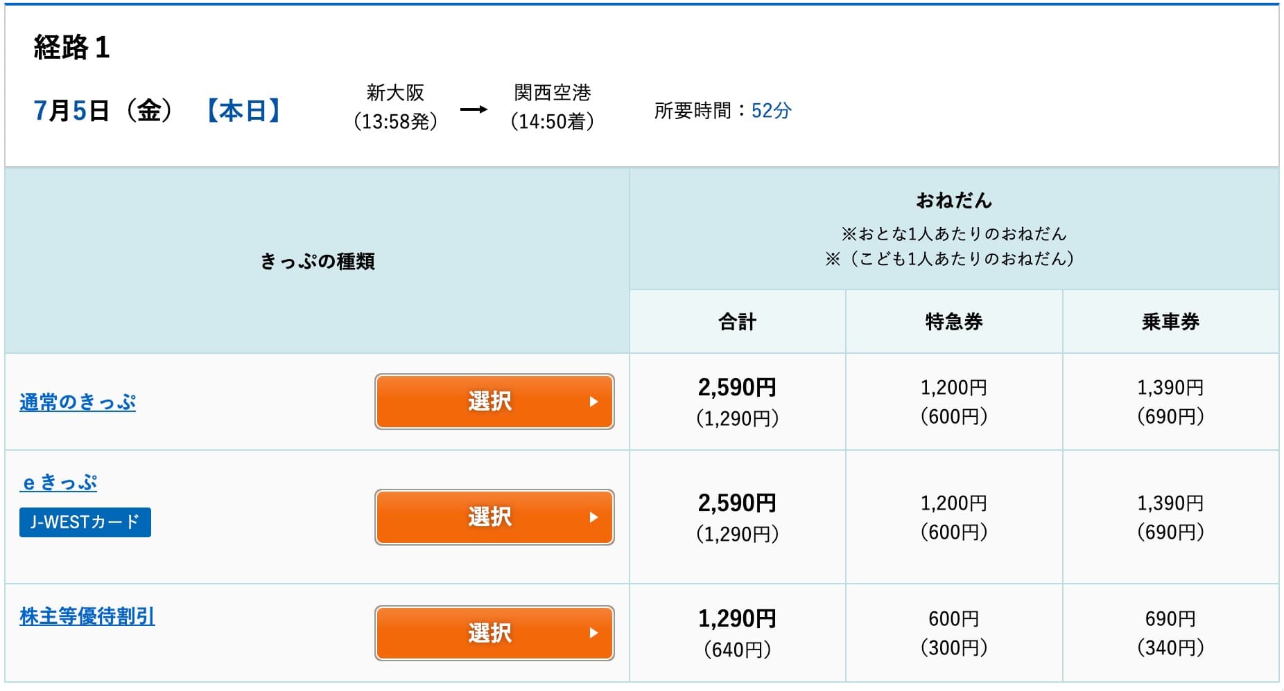Click the J-WESTカード badge
This screenshot has height=691, width=1284.
tap(85, 522)
